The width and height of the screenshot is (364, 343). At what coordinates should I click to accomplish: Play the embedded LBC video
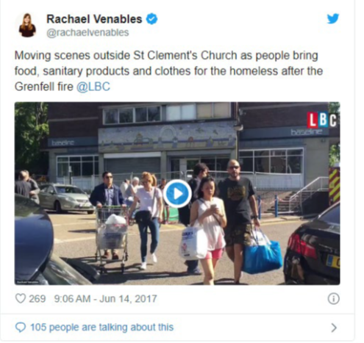(x=177, y=194)
